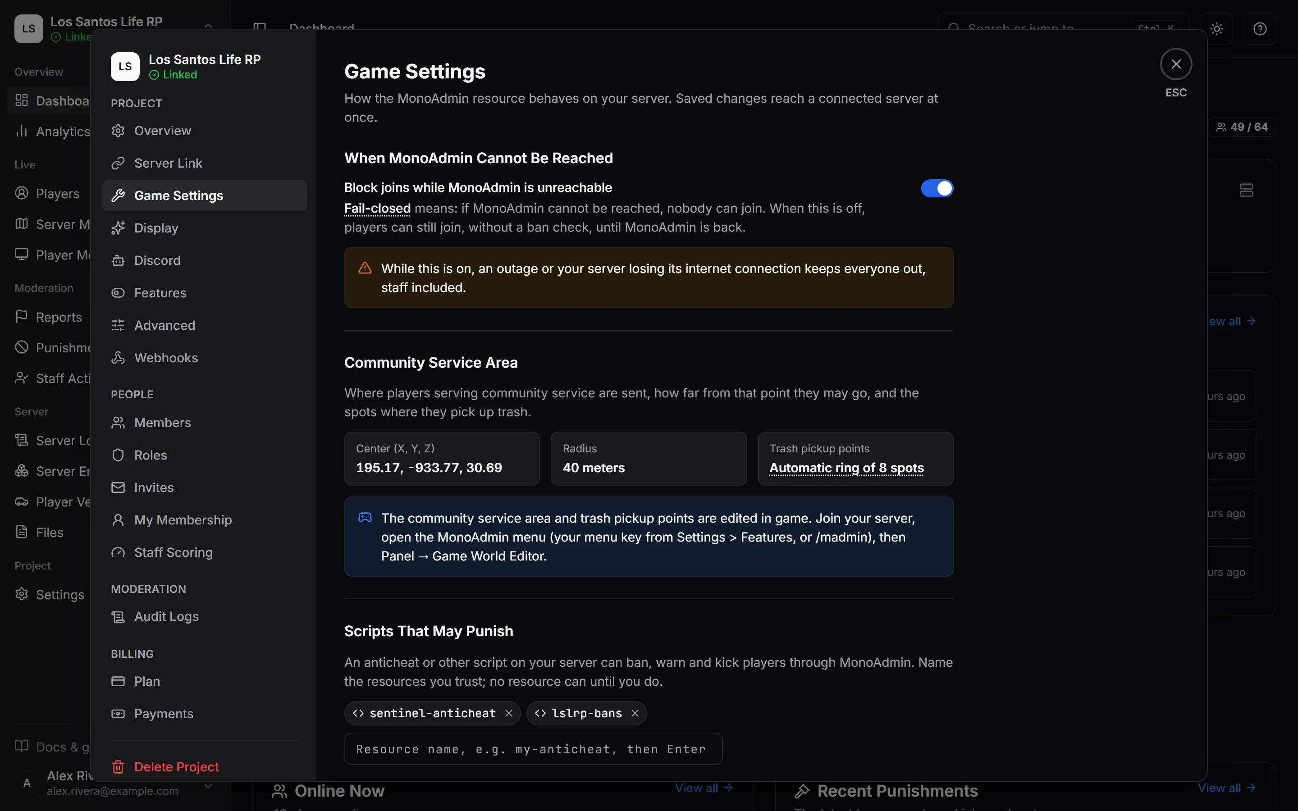Open Server Link settings
1298x811 pixels.
[204, 163]
